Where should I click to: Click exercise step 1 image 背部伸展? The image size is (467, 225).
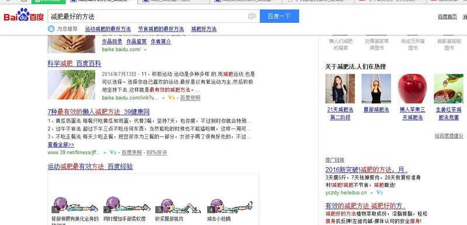pyautogui.click(x=75, y=205)
